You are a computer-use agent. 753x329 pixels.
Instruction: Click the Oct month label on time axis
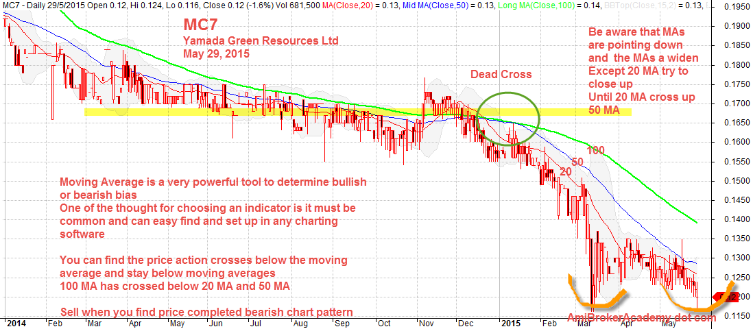coord(383,324)
